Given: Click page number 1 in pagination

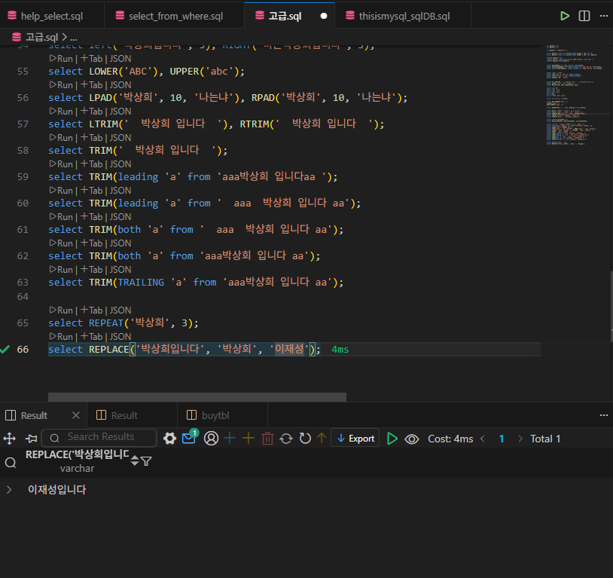Looking at the screenshot, I should [502, 439].
